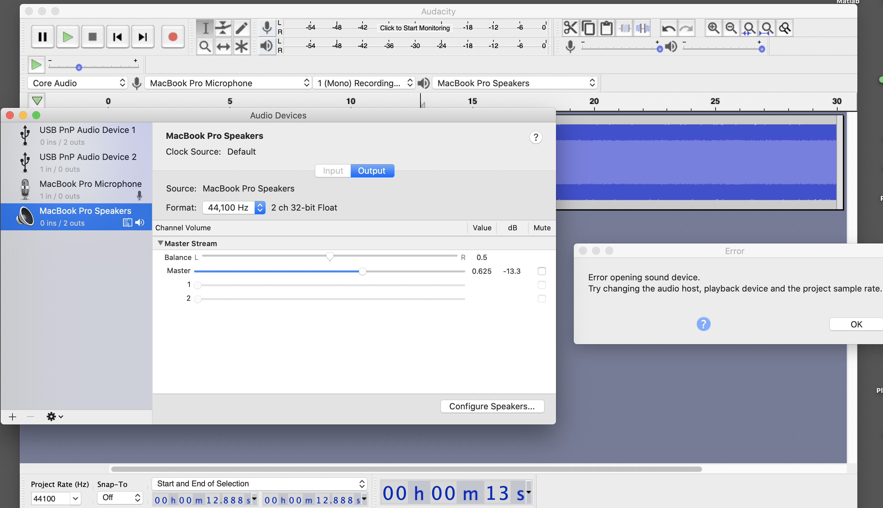Switch to the Input tab
Image resolution: width=883 pixels, height=508 pixels.
(x=333, y=171)
